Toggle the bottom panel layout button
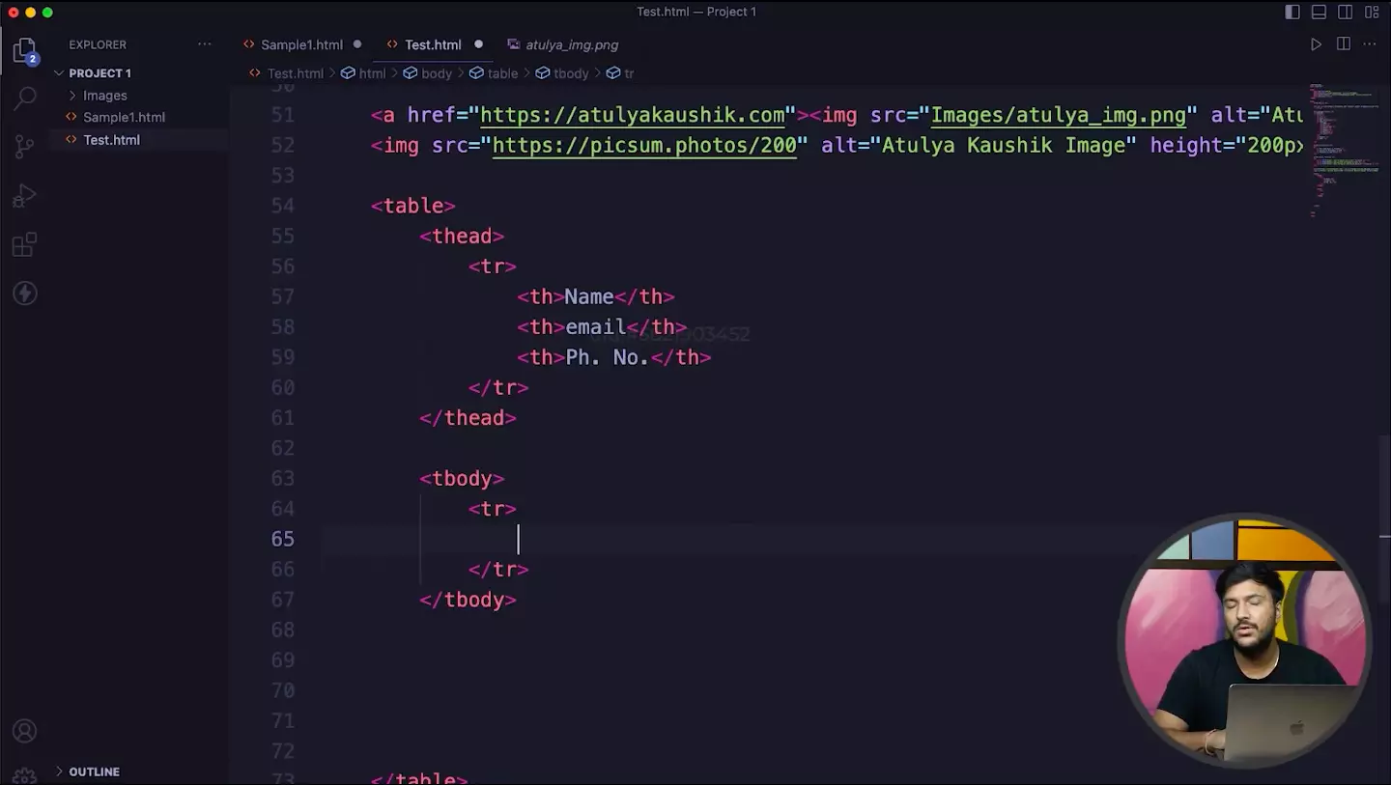The height and width of the screenshot is (785, 1391). [x=1319, y=12]
